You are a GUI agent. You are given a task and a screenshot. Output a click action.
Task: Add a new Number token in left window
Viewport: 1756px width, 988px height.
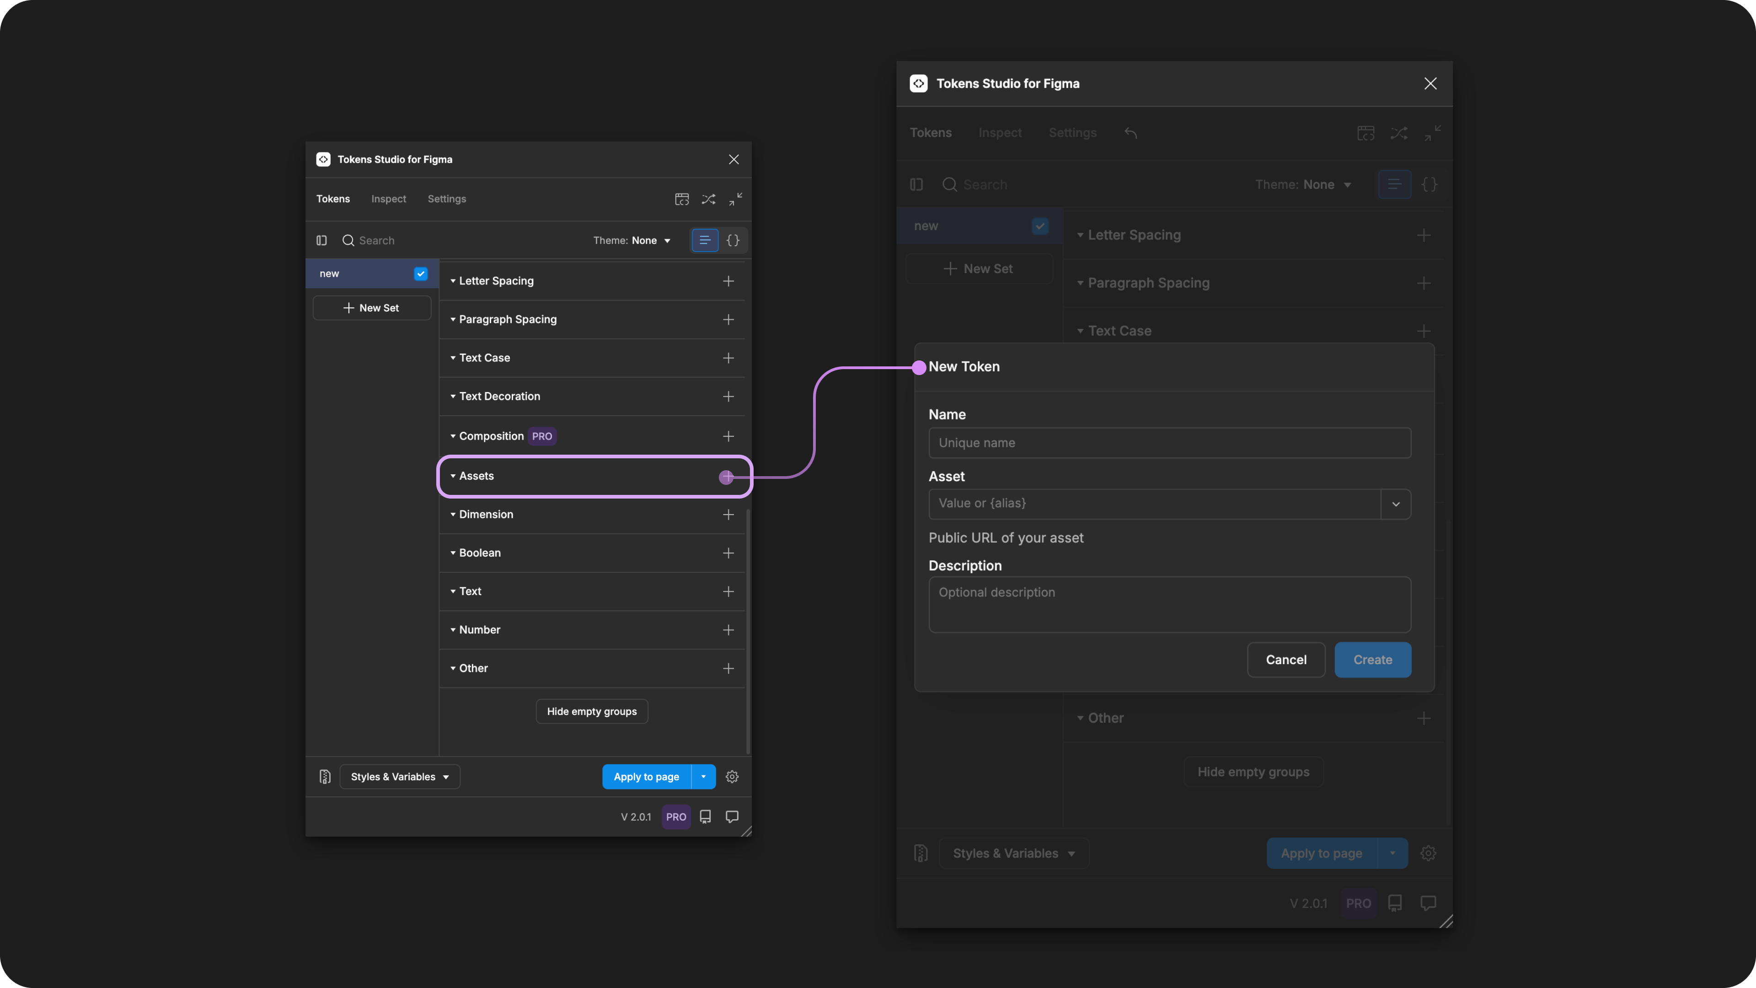pyautogui.click(x=728, y=630)
